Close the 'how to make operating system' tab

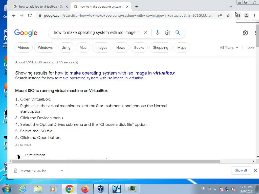coord(127,7)
